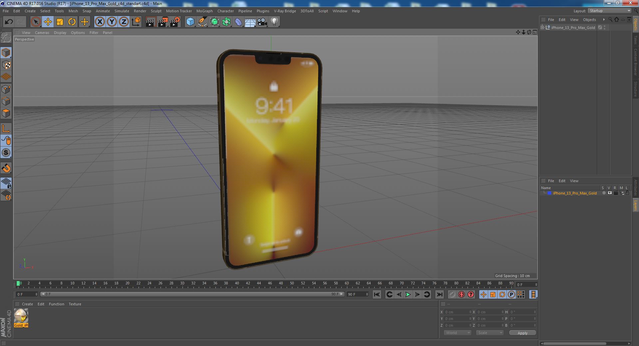Go to start of animation
The width and height of the screenshot is (639, 346).
pyautogui.click(x=377, y=294)
